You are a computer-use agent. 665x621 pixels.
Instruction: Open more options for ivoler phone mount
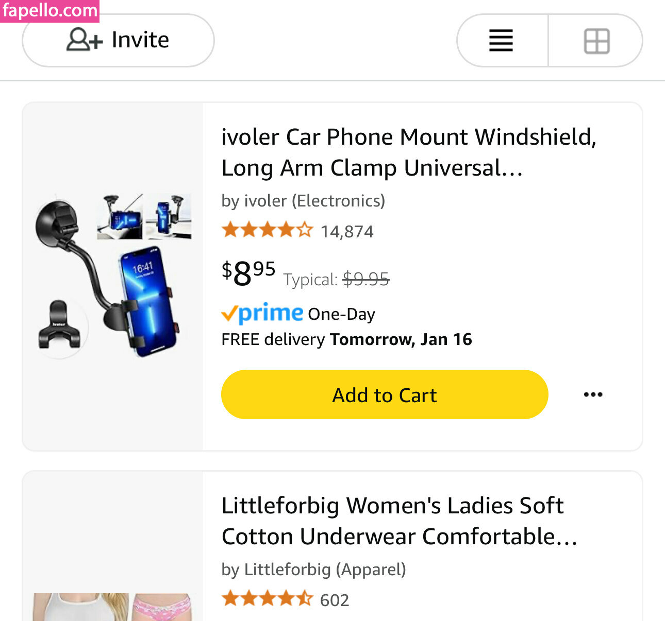593,394
